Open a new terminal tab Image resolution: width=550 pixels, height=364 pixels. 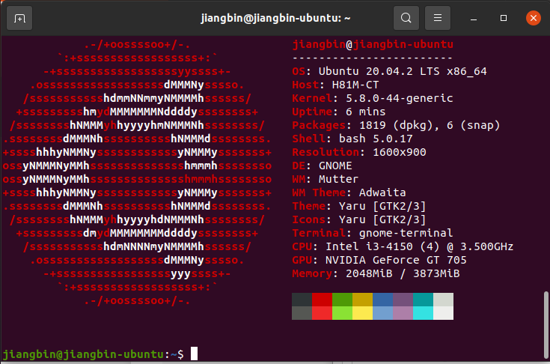tap(19, 18)
